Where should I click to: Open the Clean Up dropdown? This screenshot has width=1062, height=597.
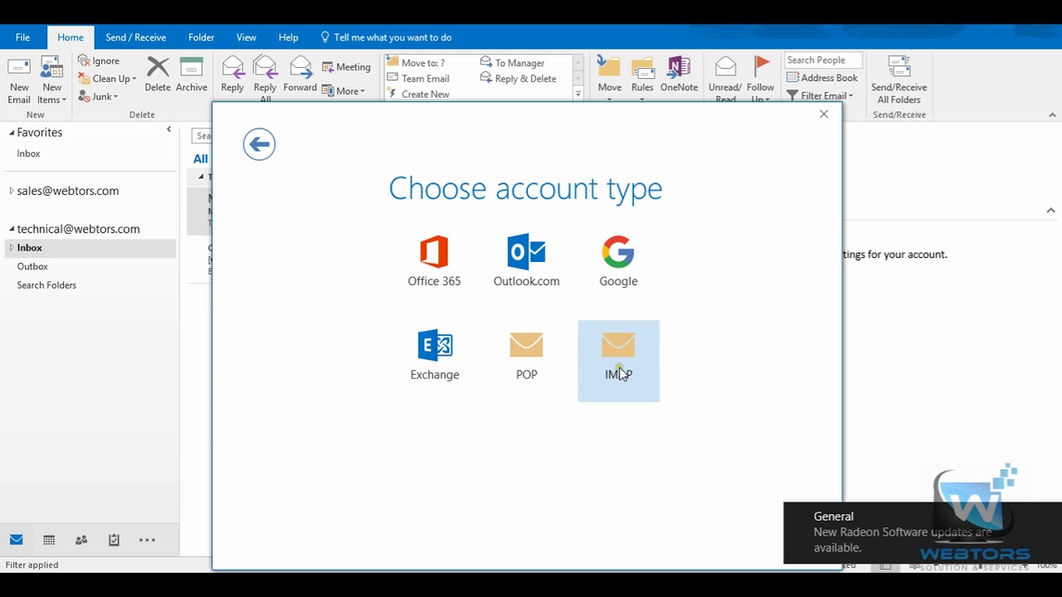click(107, 79)
